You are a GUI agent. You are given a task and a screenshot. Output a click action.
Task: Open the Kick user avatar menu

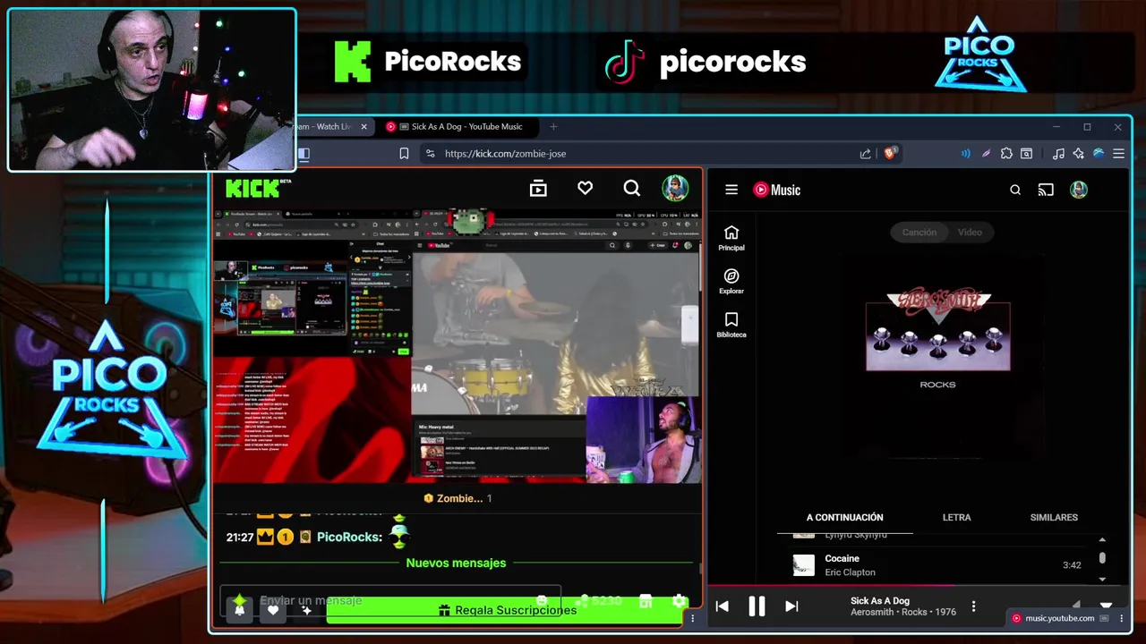[675, 188]
